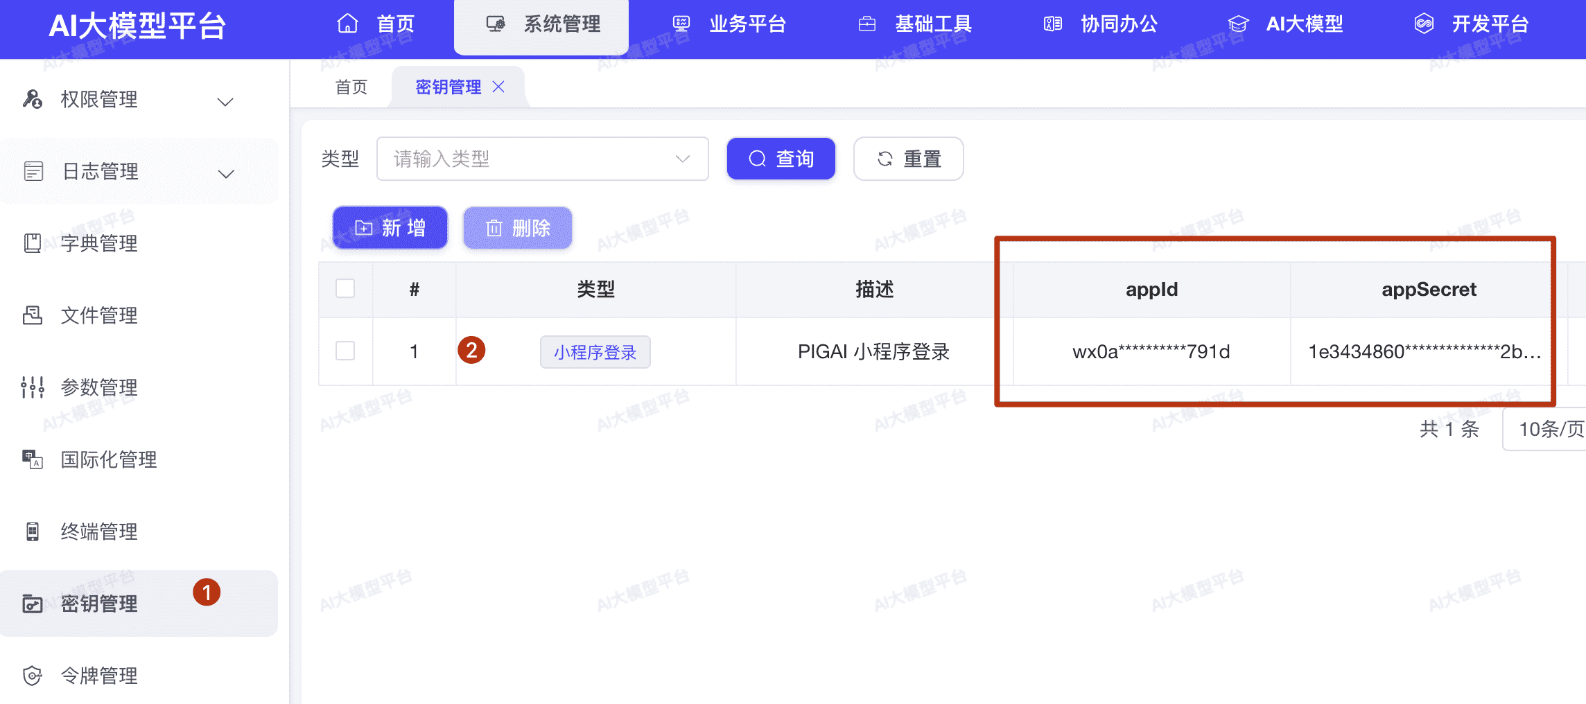
Task: Open the 基础工具 briefcase icon
Action: coord(866,23)
